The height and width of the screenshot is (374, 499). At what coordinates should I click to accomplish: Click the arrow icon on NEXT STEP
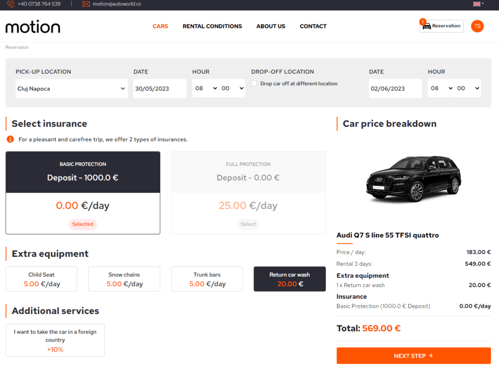[x=431, y=356]
